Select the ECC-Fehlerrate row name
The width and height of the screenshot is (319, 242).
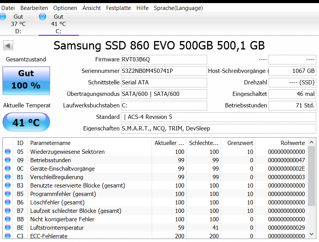click(49, 236)
